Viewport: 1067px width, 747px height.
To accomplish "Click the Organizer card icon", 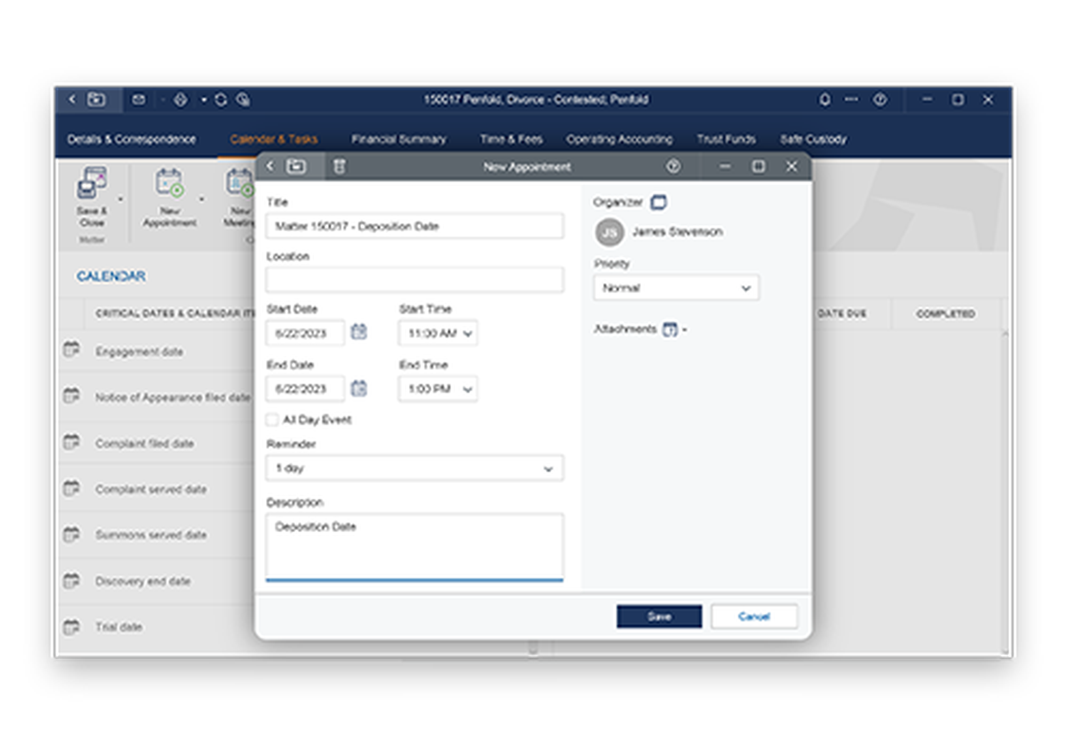I will pyautogui.click(x=658, y=202).
